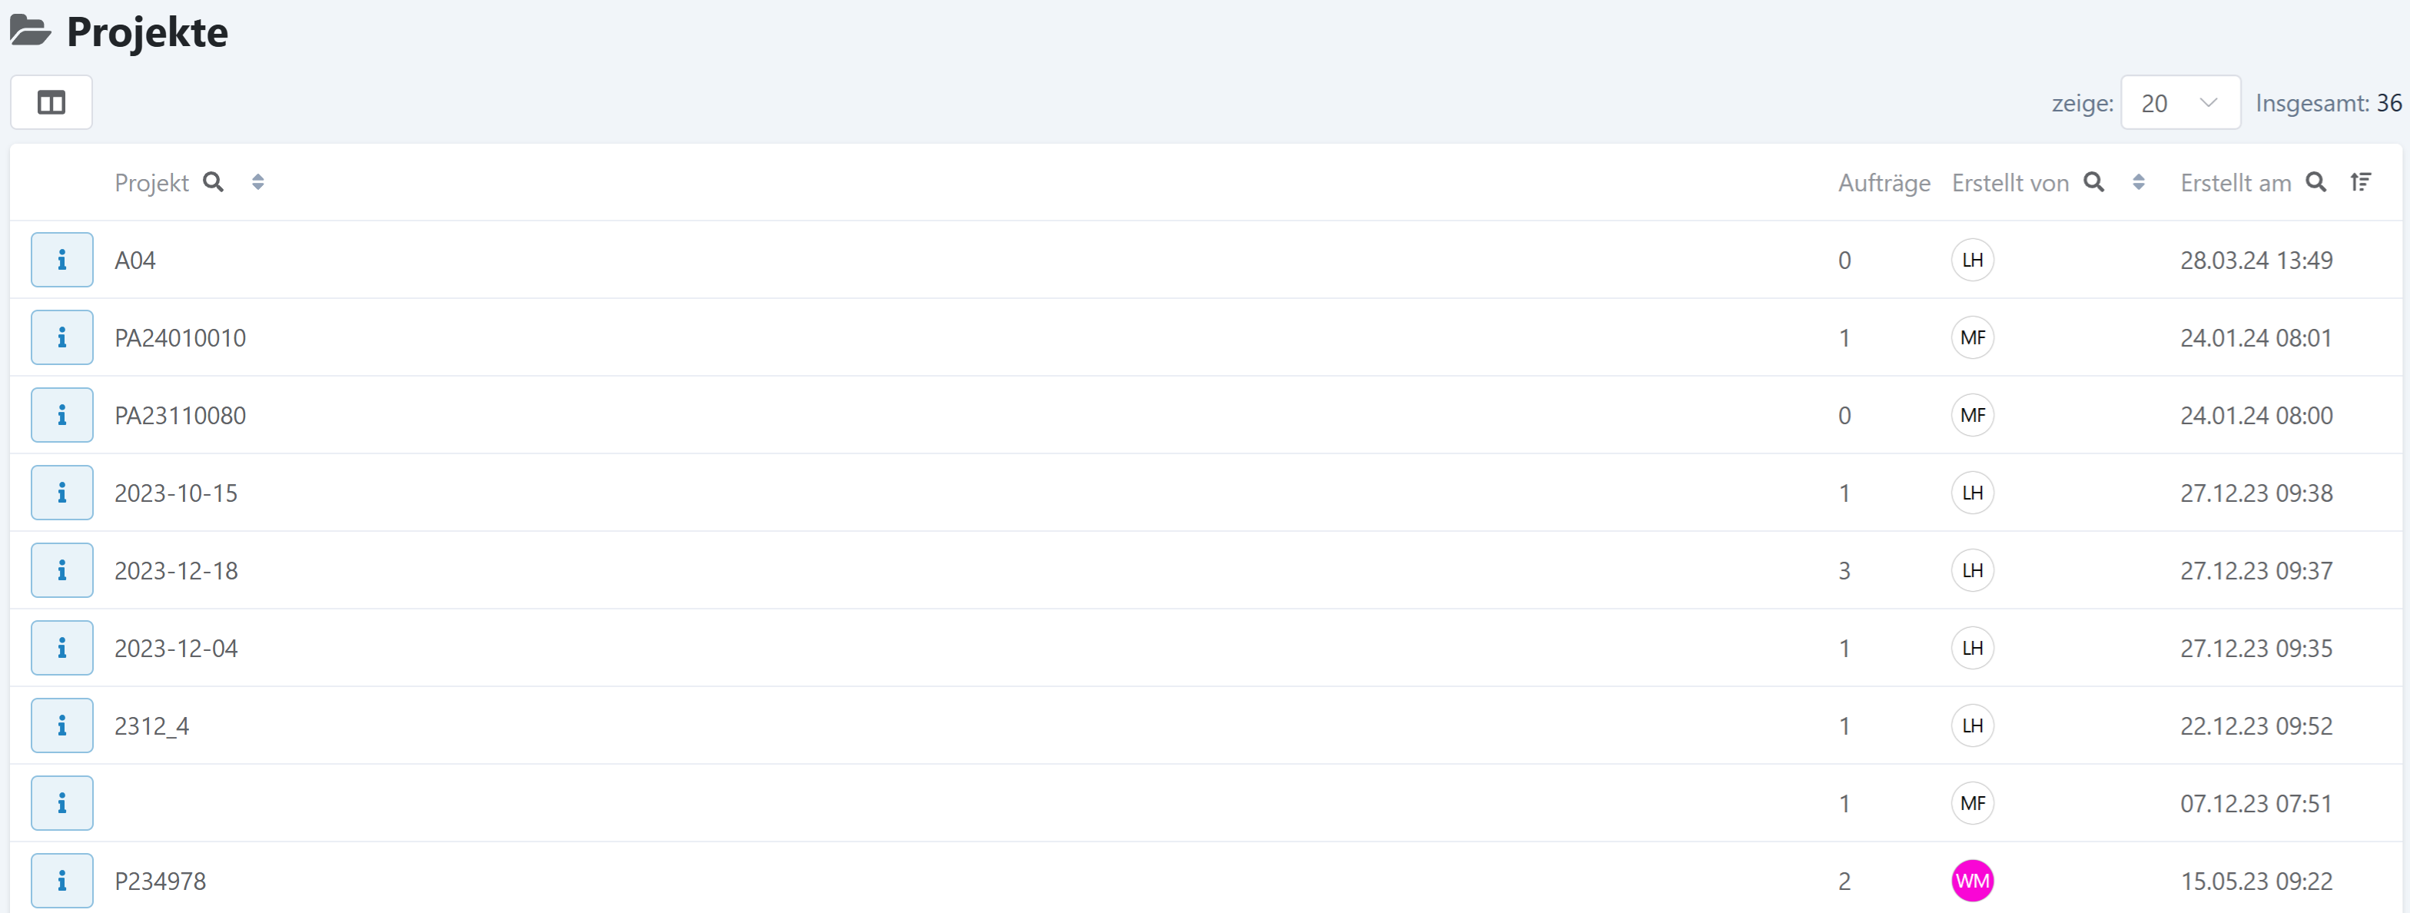2410x913 pixels.
Task: Open project 2312_4
Action: 151,726
